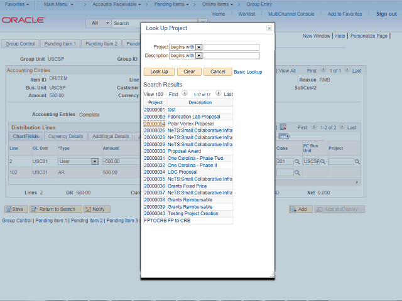Select project 20000003

click(155, 117)
